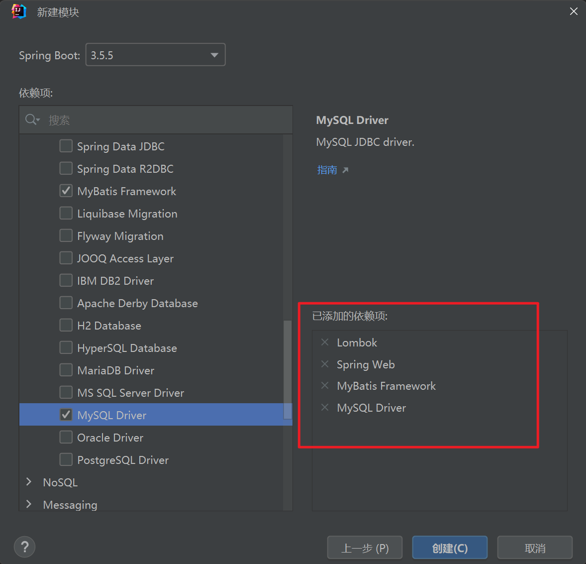Image resolution: width=586 pixels, height=564 pixels.
Task: Check the H2 Database dependency
Action: 66,325
